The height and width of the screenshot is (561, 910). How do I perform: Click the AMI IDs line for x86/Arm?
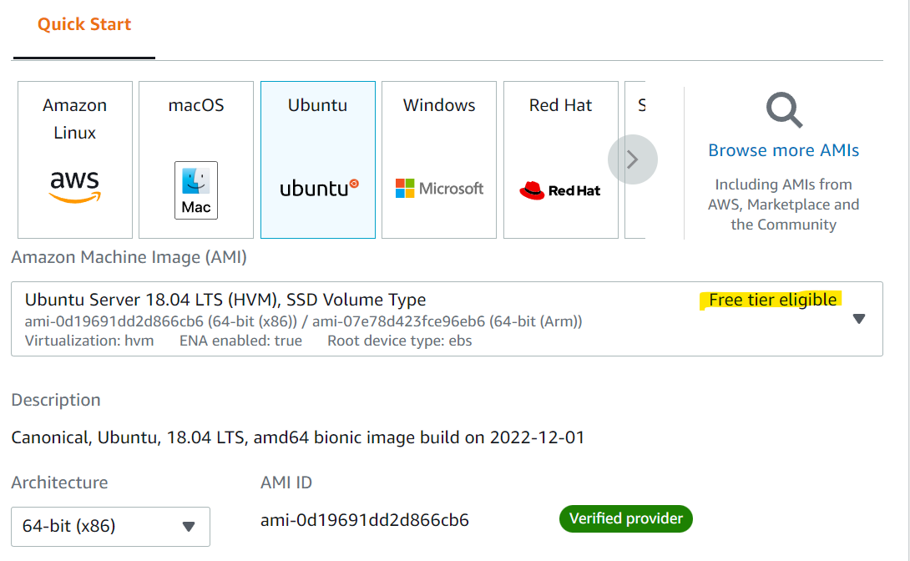coord(304,321)
